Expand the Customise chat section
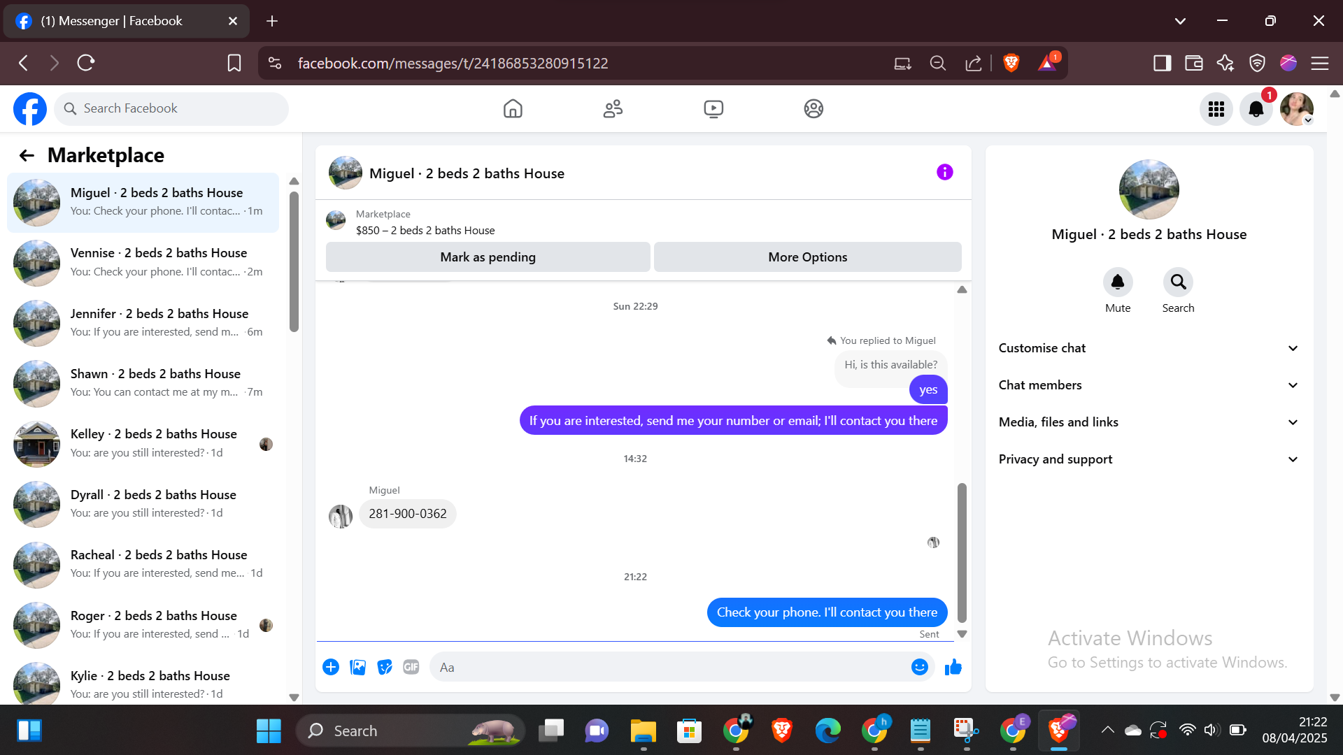The height and width of the screenshot is (755, 1343). click(1148, 348)
